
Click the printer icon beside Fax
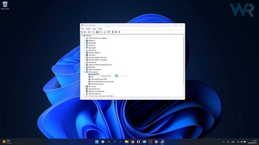click(x=89, y=77)
